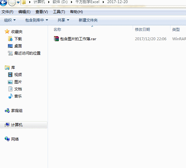This screenshot has width=186, height=168.
Task: Click 计算机 in the address path
Action: (39, 2)
